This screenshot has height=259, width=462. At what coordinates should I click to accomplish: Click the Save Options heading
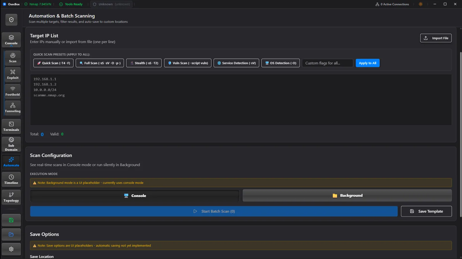pyautogui.click(x=44, y=234)
